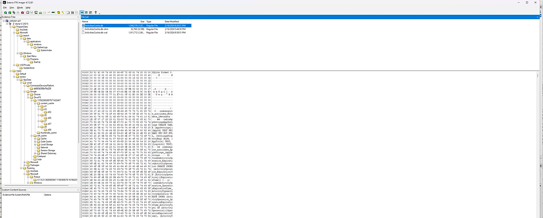Select the Session Storage folder

point(47,151)
